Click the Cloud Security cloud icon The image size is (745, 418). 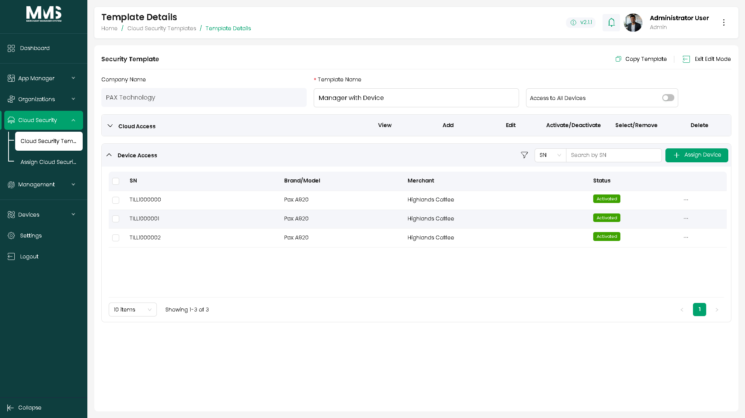pyautogui.click(x=11, y=120)
